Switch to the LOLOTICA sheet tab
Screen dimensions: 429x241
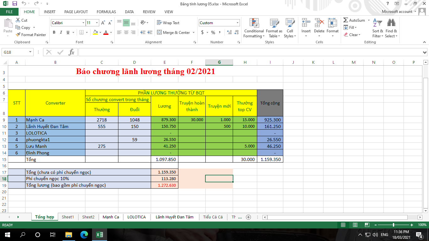pyautogui.click(x=137, y=217)
